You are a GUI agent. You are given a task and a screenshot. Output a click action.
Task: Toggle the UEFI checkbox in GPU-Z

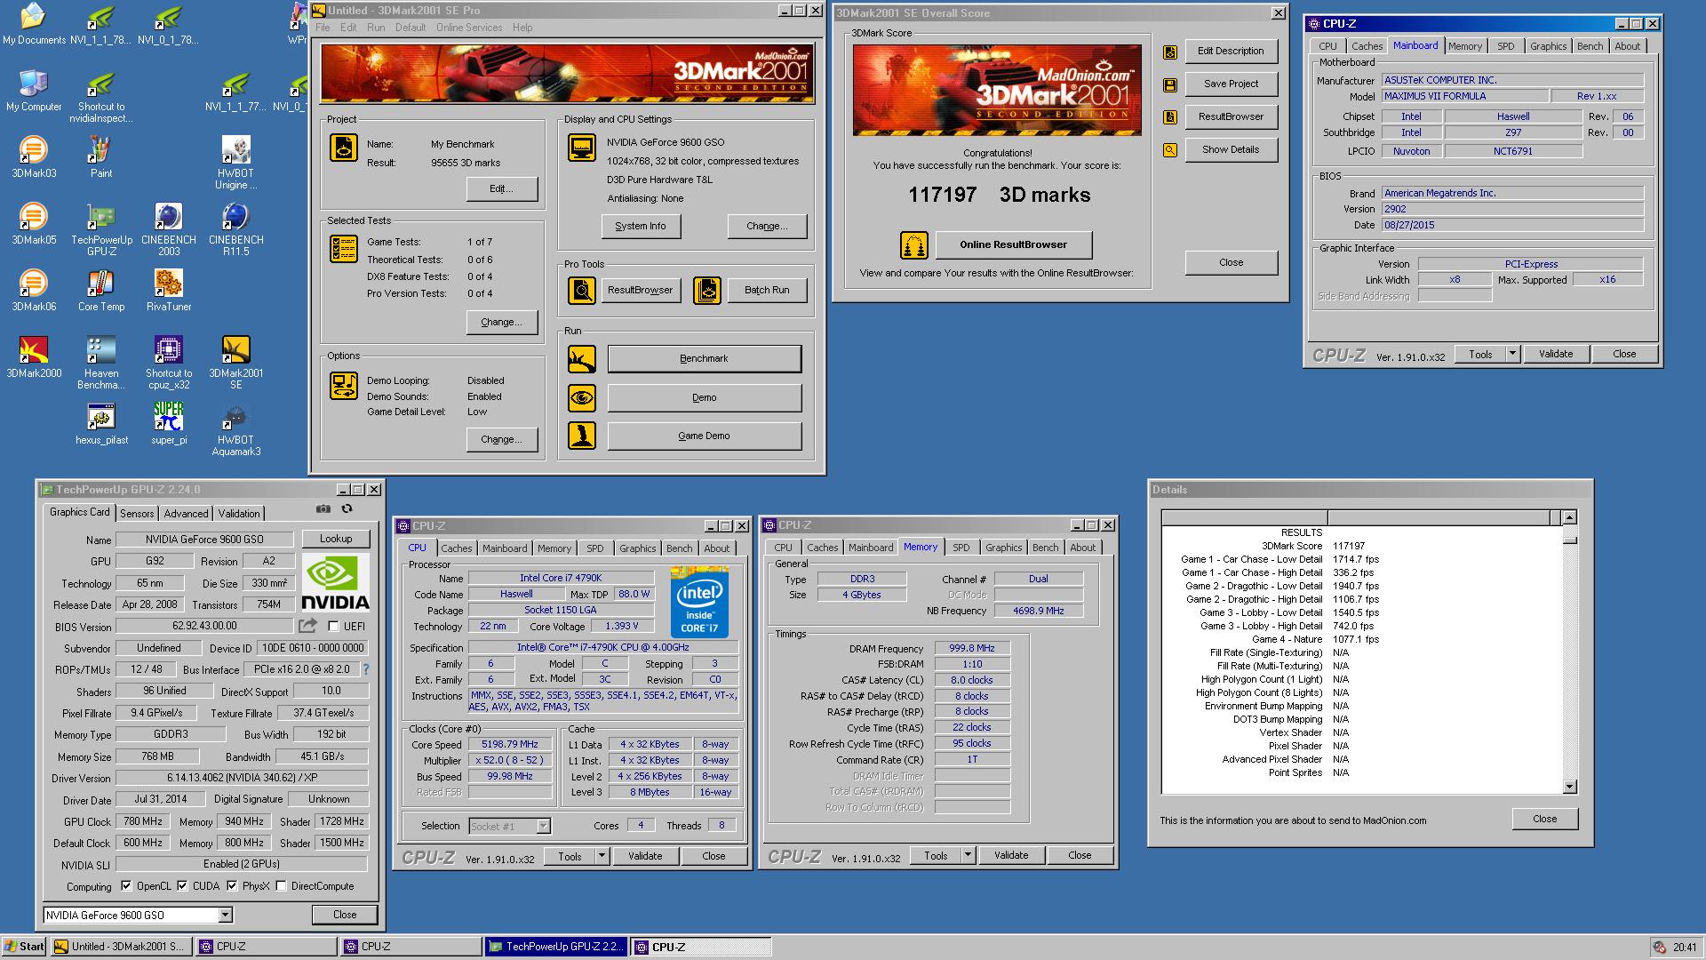click(x=334, y=627)
